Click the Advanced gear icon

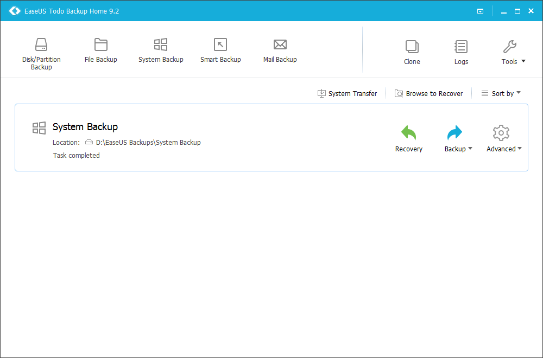(x=501, y=132)
